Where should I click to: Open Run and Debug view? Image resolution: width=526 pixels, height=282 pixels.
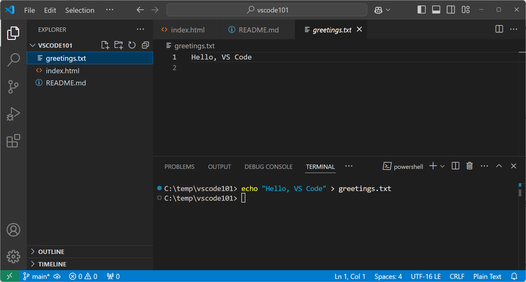pos(13,114)
